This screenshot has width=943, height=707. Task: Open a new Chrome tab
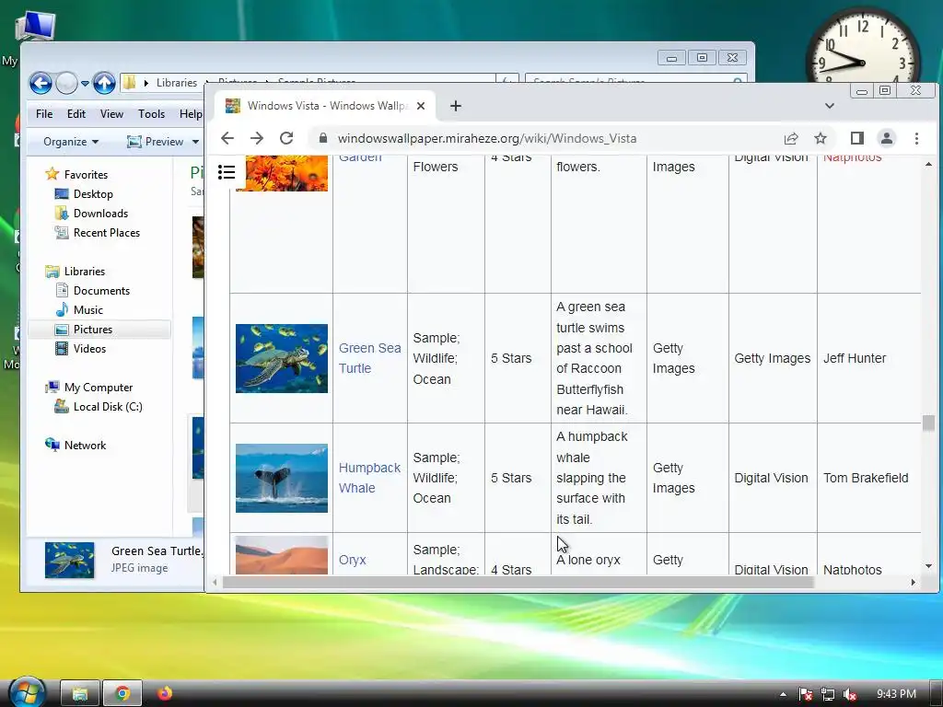pyautogui.click(x=456, y=106)
